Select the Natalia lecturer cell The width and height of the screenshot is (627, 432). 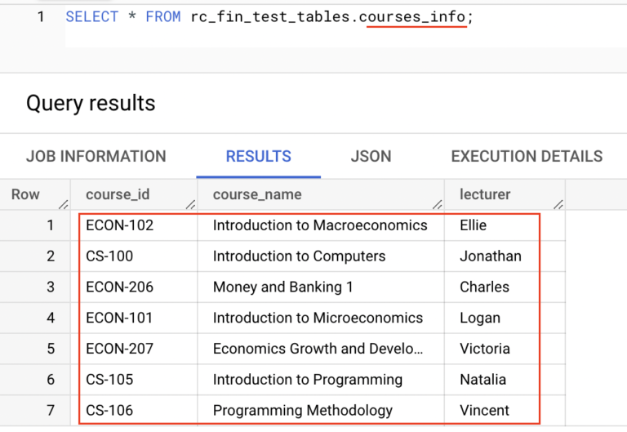(482, 380)
